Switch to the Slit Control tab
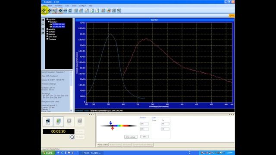The height and width of the screenshot is (155, 276). click(127, 145)
